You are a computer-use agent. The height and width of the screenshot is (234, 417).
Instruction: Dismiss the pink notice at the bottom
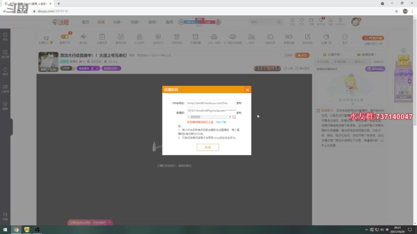[x=109, y=223]
